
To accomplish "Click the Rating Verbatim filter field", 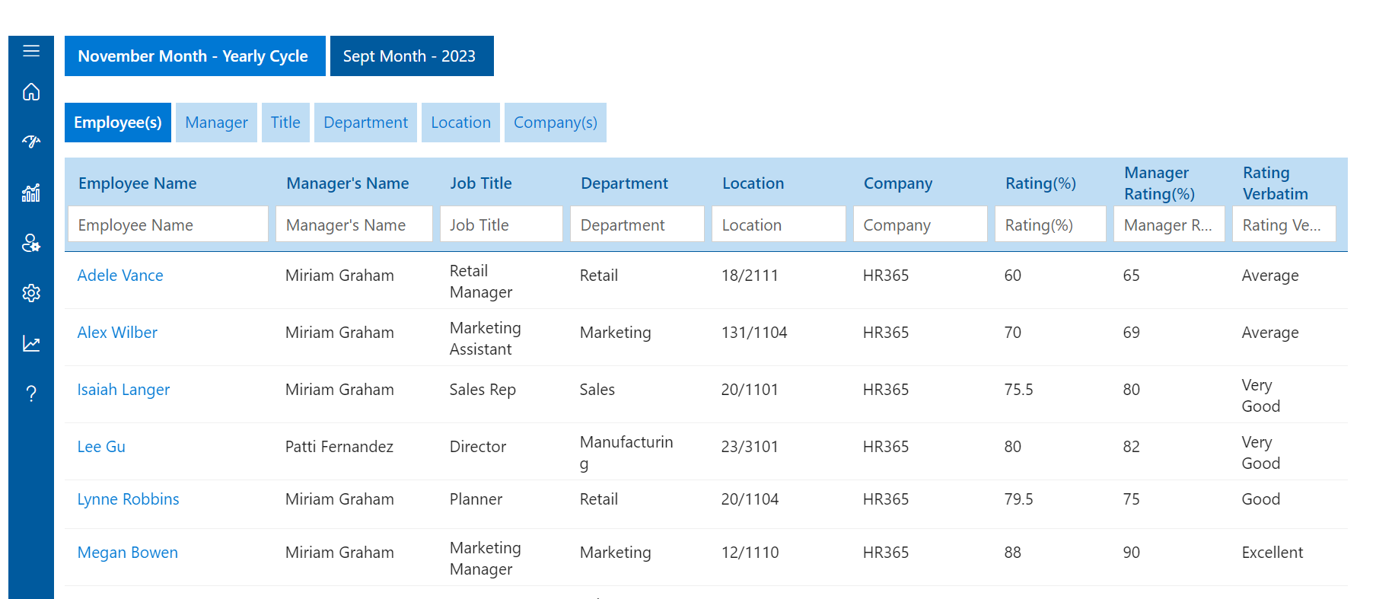I will (x=1284, y=225).
